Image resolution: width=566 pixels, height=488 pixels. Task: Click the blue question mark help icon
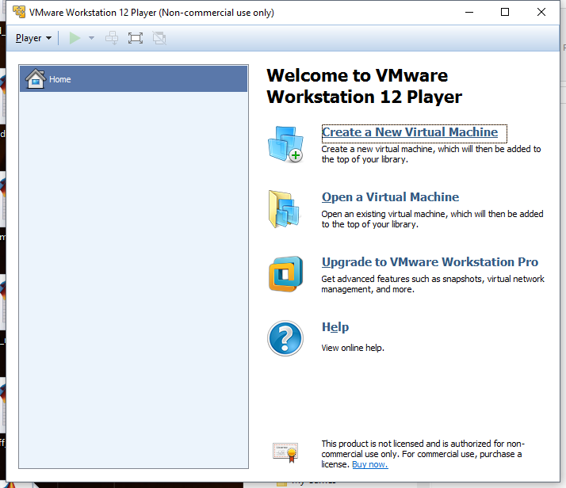coord(285,338)
